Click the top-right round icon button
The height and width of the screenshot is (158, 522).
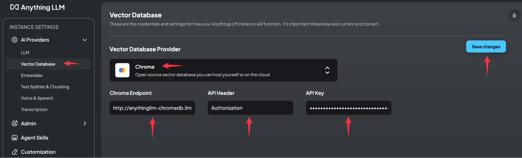tap(514, 16)
